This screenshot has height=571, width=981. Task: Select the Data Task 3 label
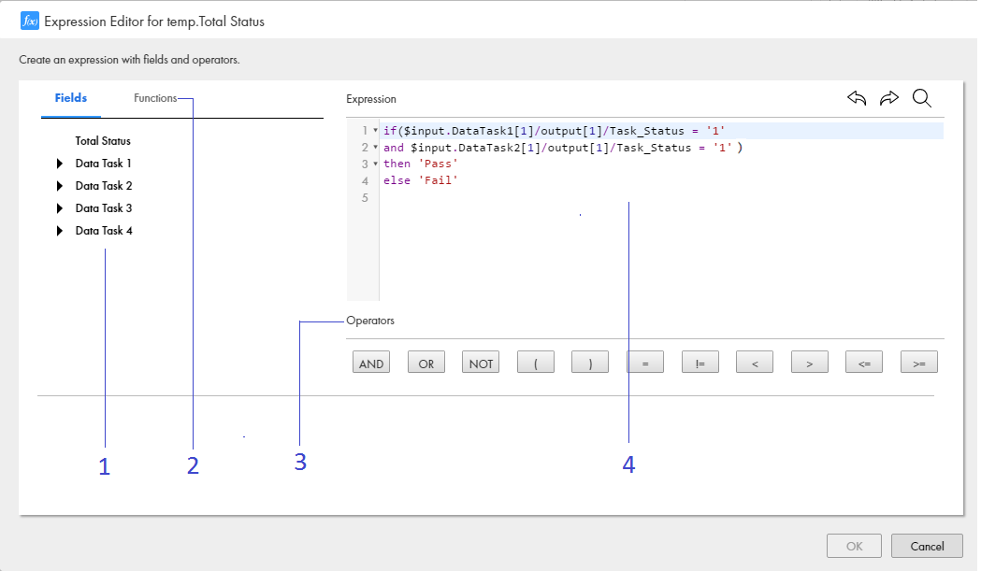coord(104,208)
